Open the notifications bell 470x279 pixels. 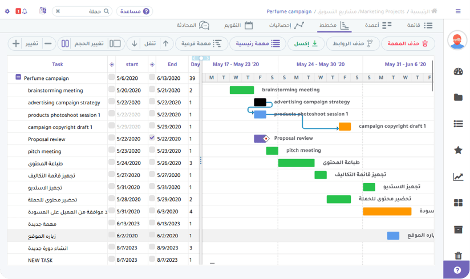[x=25, y=11]
